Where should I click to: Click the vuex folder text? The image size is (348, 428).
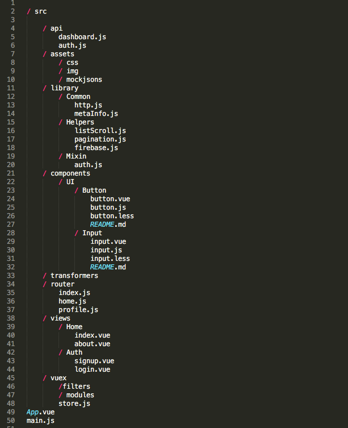58,378
